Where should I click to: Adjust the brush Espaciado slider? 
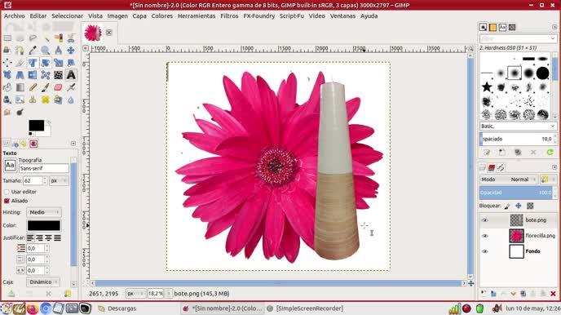pos(516,139)
